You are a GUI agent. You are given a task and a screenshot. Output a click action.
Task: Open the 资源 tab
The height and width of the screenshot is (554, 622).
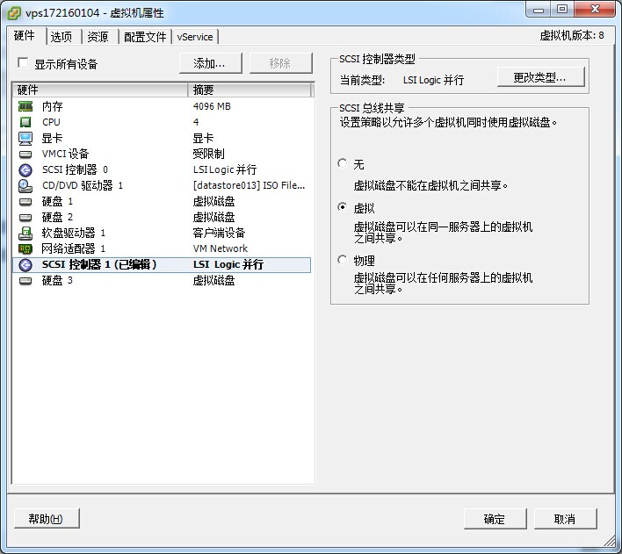[99, 37]
